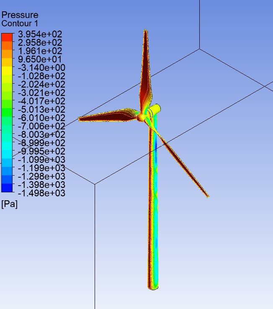The width and height of the screenshot is (273, 309).
Task: Click the legend value -1.099e+03
Action: (x=41, y=160)
